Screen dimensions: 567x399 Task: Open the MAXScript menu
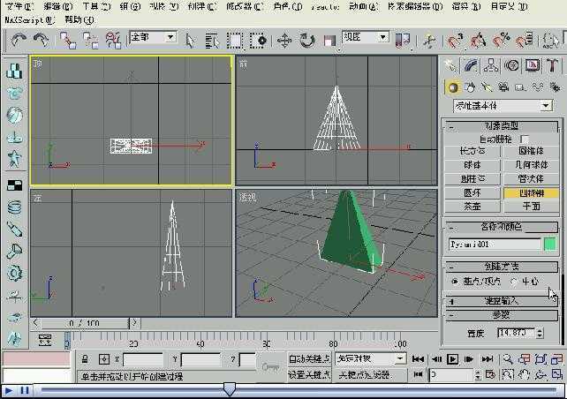(x=30, y=20)
